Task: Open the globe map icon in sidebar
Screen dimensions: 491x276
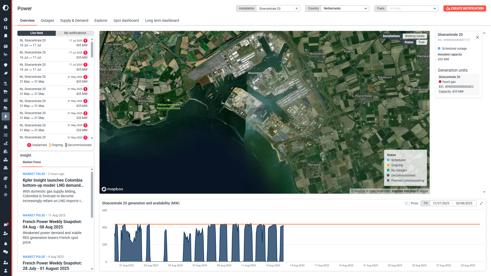Action: [6, 19]
